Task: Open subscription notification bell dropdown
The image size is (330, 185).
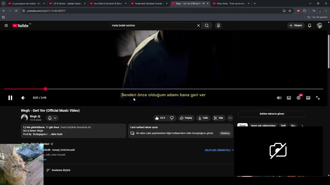Action: pyautogui.click(x=52, y=118)
